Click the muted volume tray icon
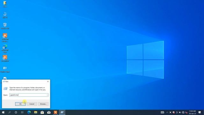 (x=186, y=112)
